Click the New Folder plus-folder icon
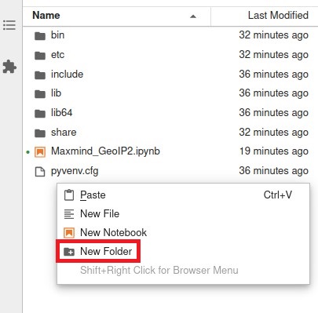Screen dimensions: 318x313 click(x=69, y=252)
